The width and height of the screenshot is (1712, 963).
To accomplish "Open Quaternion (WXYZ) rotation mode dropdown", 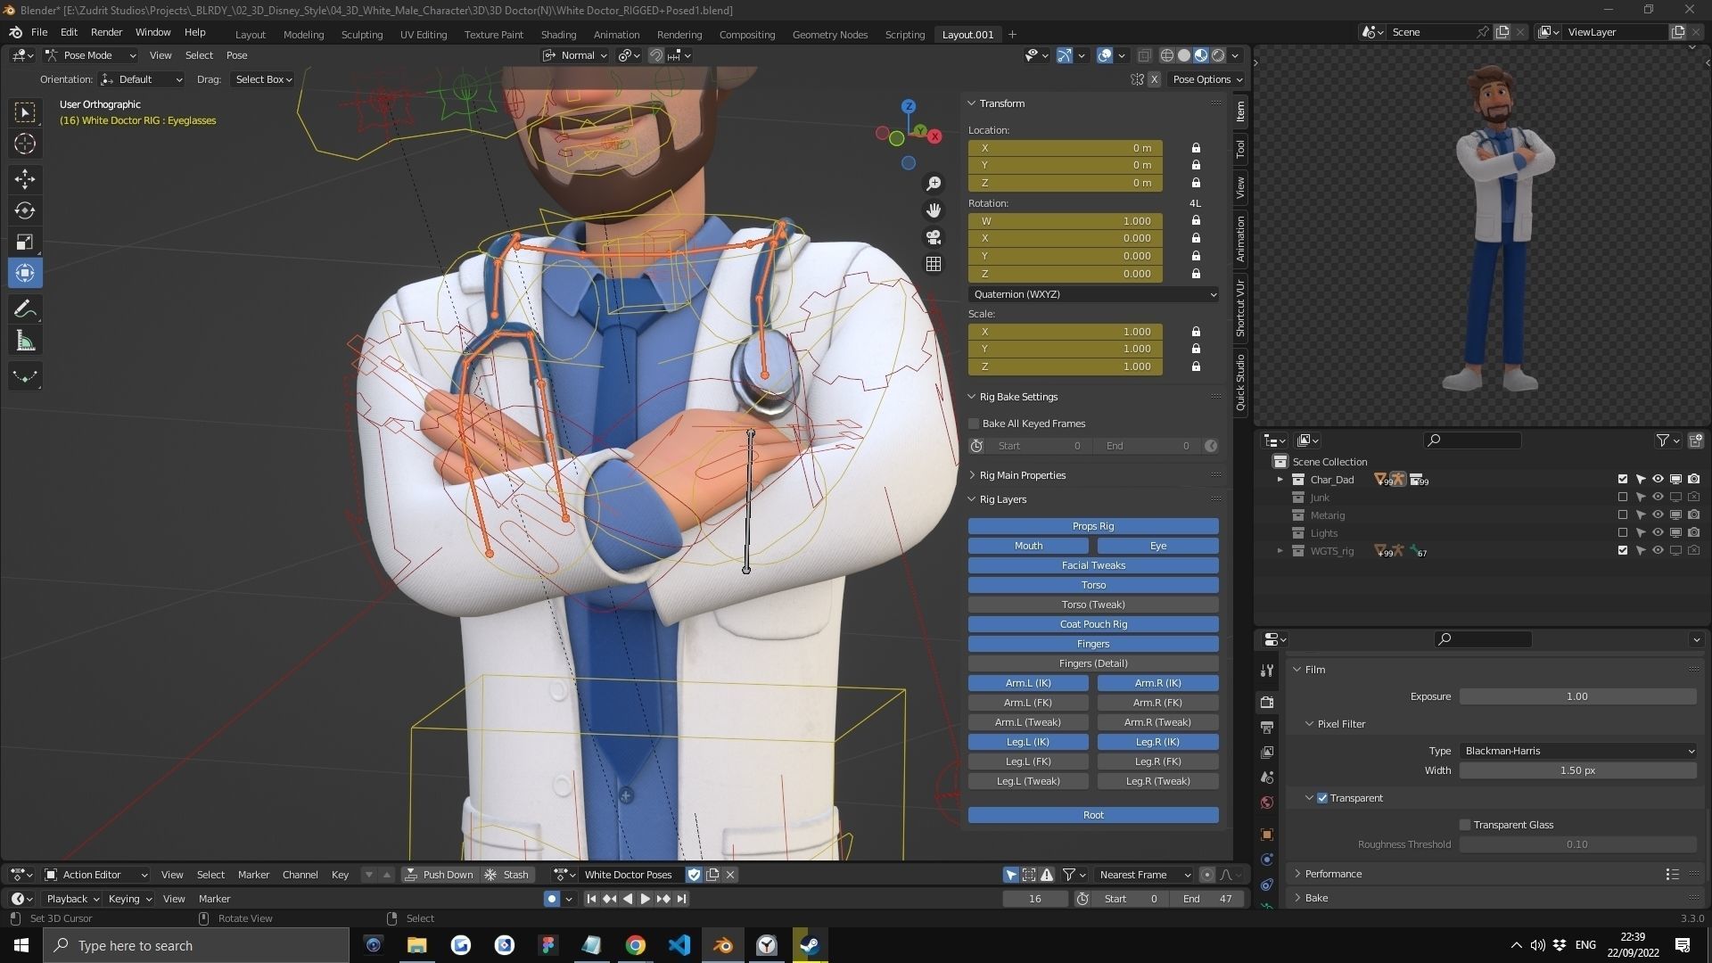I will click(1093, 294).
